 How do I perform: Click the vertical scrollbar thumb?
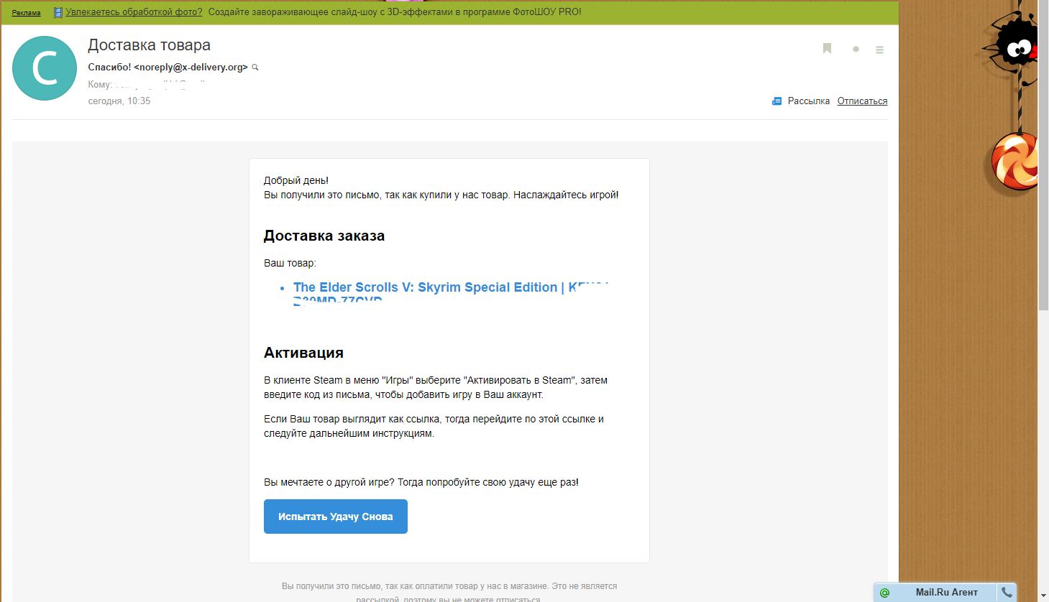point(1043,154)
